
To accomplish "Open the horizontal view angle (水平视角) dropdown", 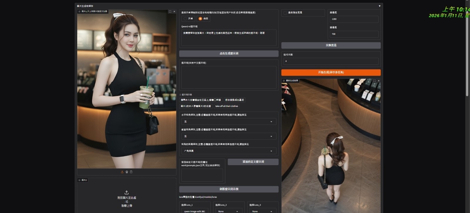I will pyautogui.click(x=229, y=121).
